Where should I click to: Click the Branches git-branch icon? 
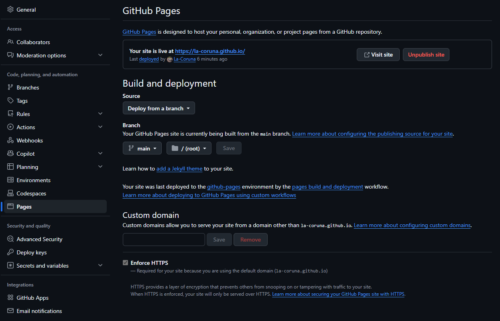(10, 87)
